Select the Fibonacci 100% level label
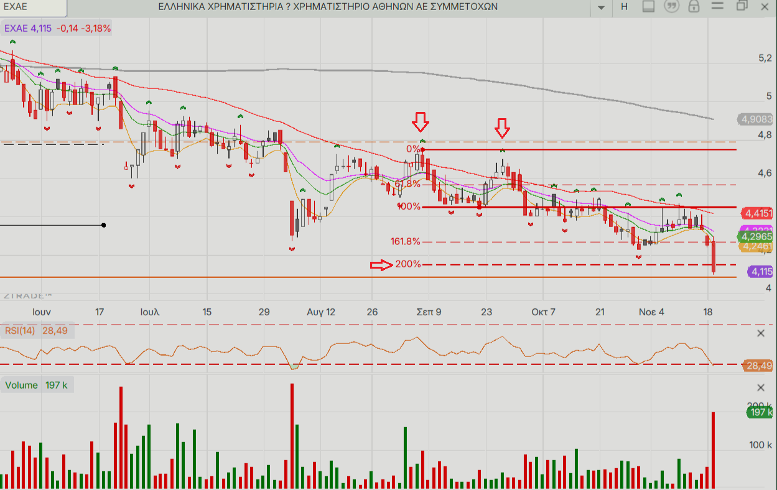Screen dimensions: 777x490 (409, 206)
